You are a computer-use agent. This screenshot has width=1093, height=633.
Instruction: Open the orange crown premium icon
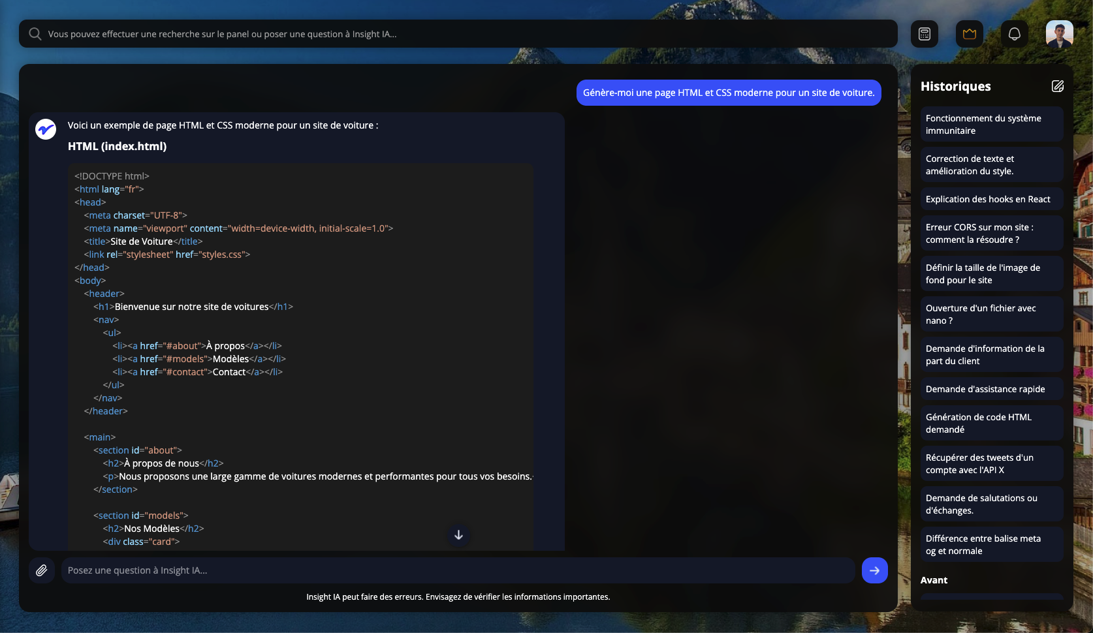click(970, 34)
